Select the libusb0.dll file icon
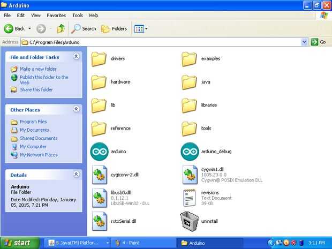The image size is (332, 249). click(100, 198)
